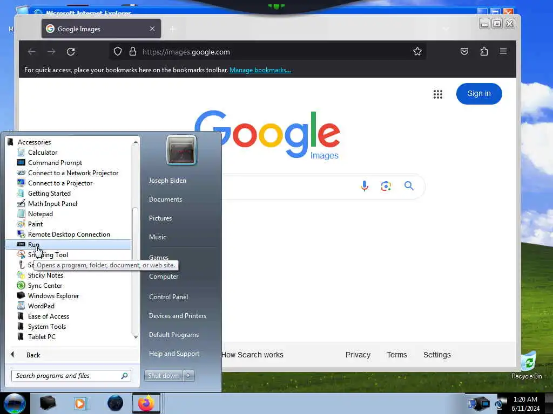Open Settings in Google footer
553x414 pixels.
[x=437, y=355]
